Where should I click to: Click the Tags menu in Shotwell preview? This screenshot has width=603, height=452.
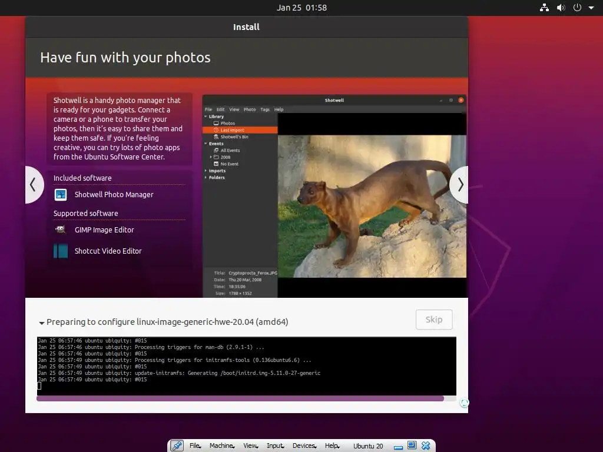coord(265,109)
